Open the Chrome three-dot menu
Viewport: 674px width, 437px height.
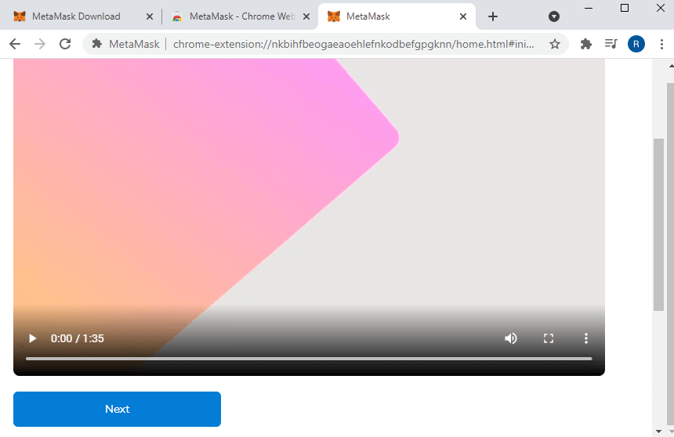(x=661, y=44)
